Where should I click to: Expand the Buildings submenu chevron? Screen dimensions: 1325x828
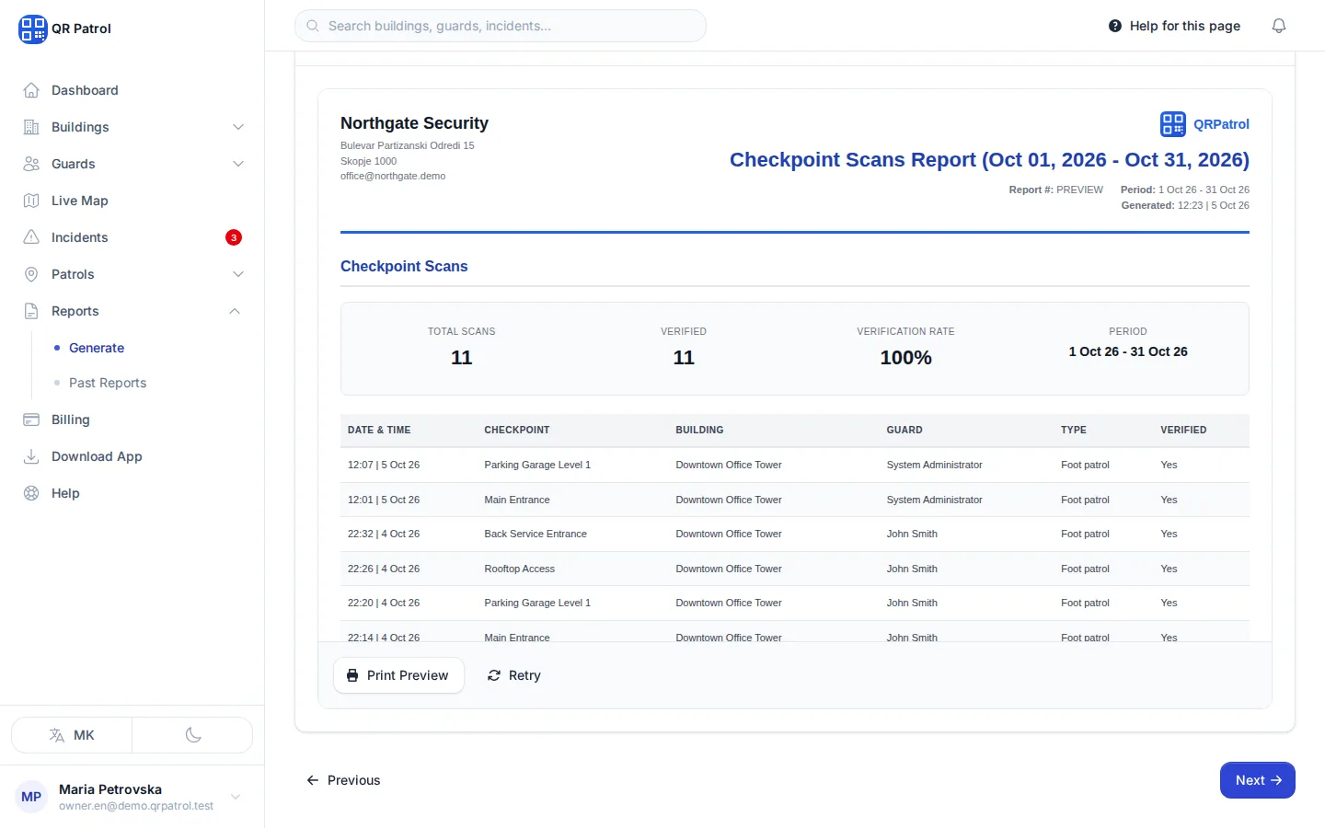[x=238, y=127]
